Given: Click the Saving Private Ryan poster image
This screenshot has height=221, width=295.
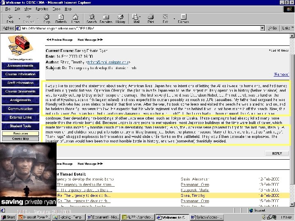Looking at the screenshot, I should click(28, 174).
